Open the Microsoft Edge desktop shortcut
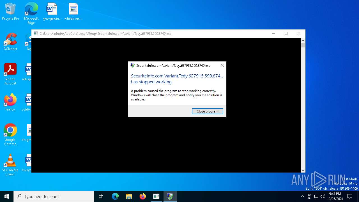Screen dimensions: 359x202 click(x=31, y=13)
